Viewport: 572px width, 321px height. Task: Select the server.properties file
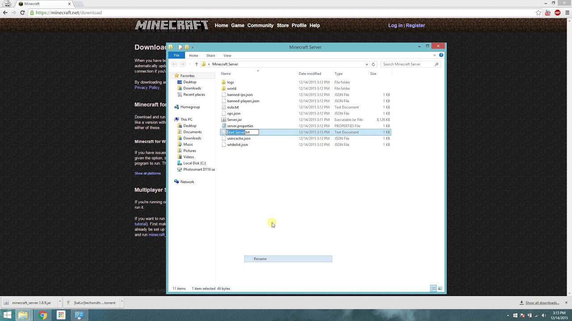click(240, 126)
